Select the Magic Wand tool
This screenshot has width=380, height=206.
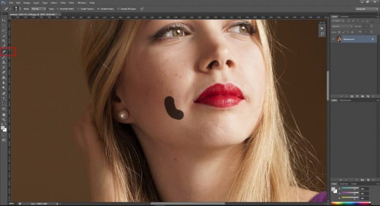pos(4,36)
